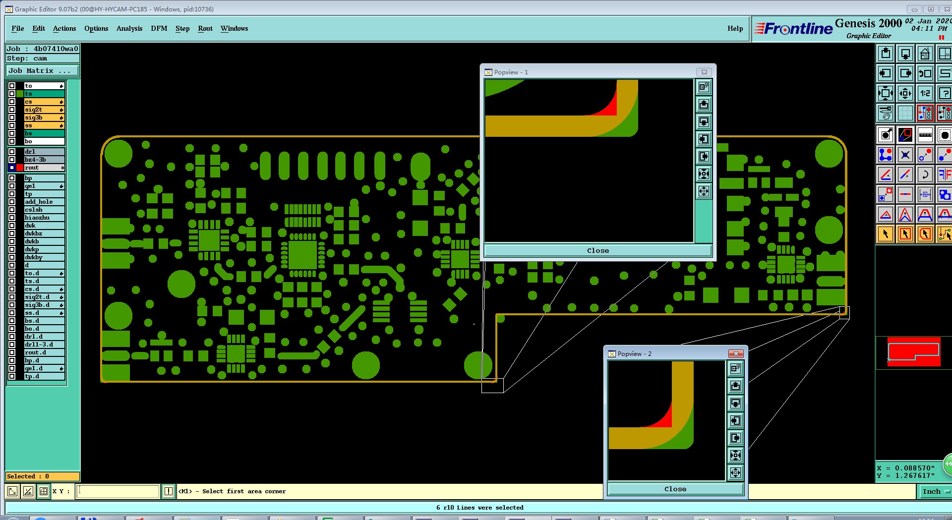The image size is (952, 520).
Task: Select the cslsh layer name
Action: click(x=45, y=210)
